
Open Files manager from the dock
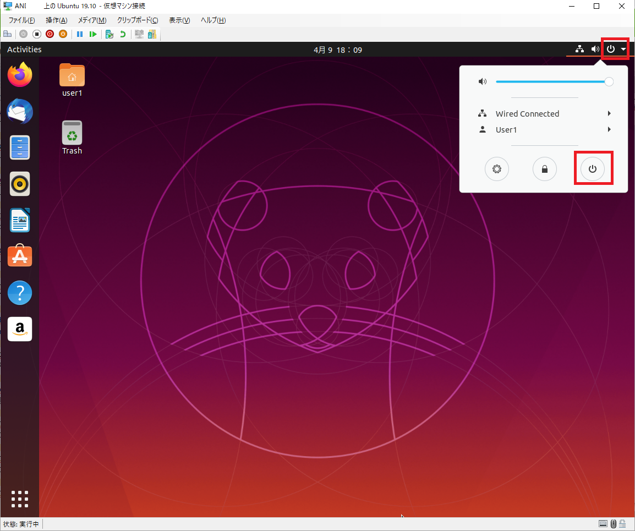tap(20, 147)
